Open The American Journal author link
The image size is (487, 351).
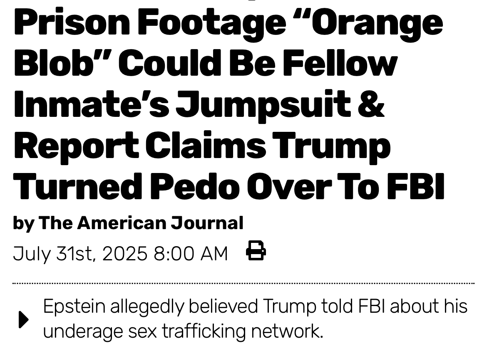(x=141, y=223)
